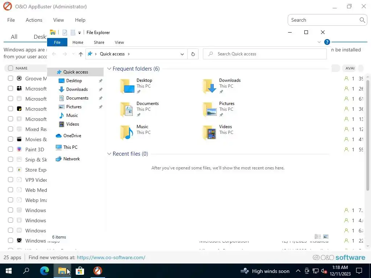Check the Store Experience row checkbox

pos(11,169)
